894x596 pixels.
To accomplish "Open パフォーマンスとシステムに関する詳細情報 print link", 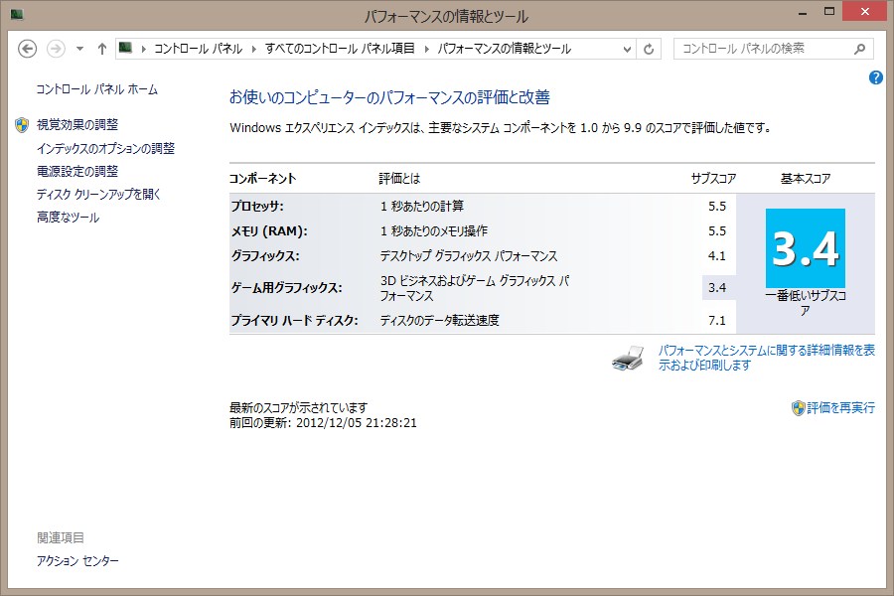I will pos(766,358).
